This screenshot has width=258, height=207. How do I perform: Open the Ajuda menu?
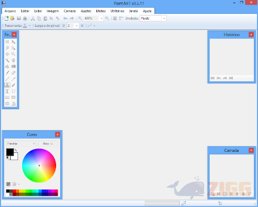click(x=147, y=11)
